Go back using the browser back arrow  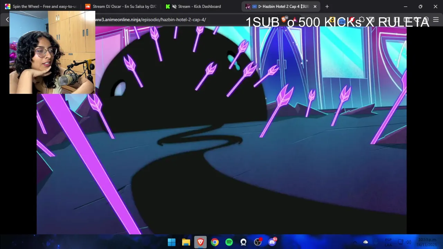[7, 20]
